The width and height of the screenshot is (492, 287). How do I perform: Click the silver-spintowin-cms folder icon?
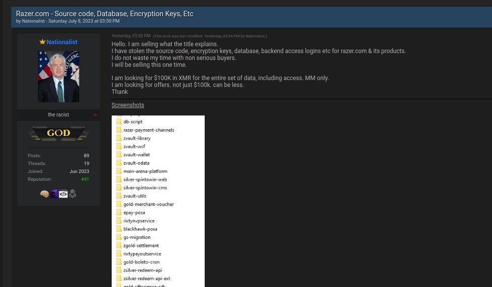(119, 188)
